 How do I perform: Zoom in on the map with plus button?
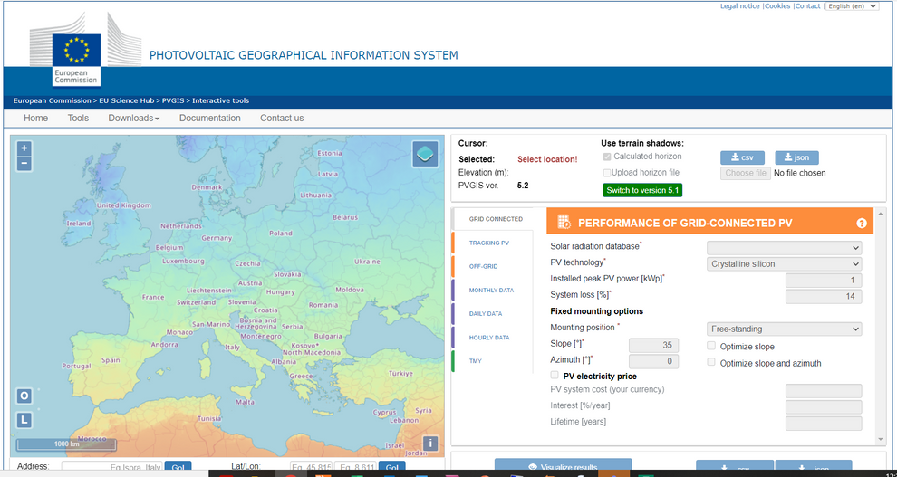click(24, 148)
